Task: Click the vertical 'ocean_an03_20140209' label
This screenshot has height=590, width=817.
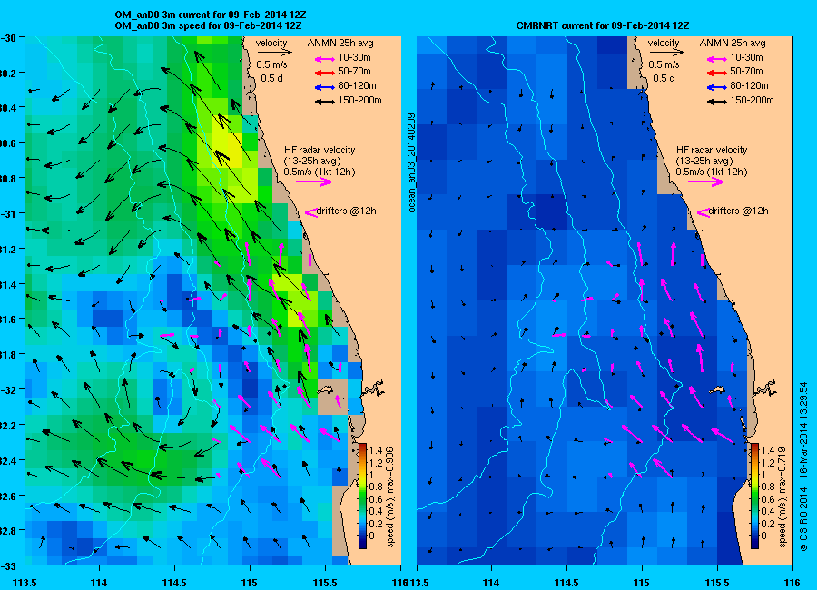Action: coord(411,162)
